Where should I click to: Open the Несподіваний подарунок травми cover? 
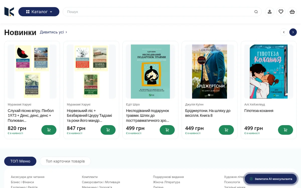click(x=150, y=71)
